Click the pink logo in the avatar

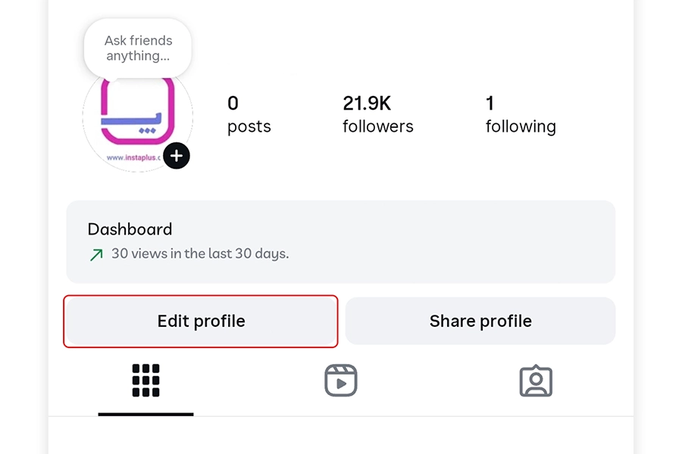(136, 113)
